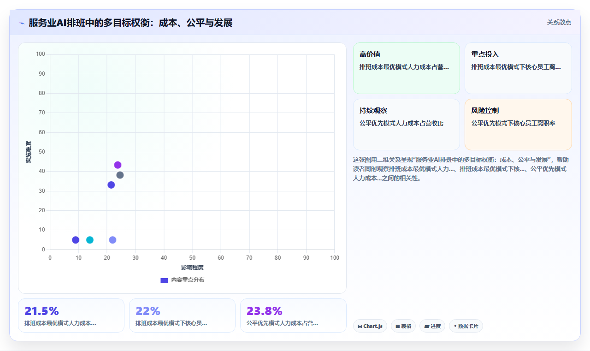The image size is (590, 351).
Task: Select the gray scatter point near 38
Action: coord(120,175)
